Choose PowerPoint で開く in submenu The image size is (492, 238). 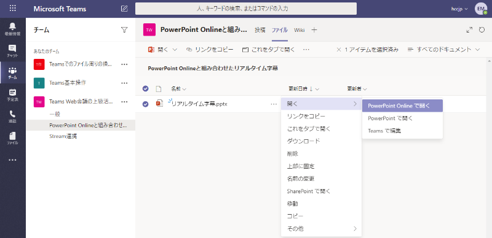(x=402, y=118)
